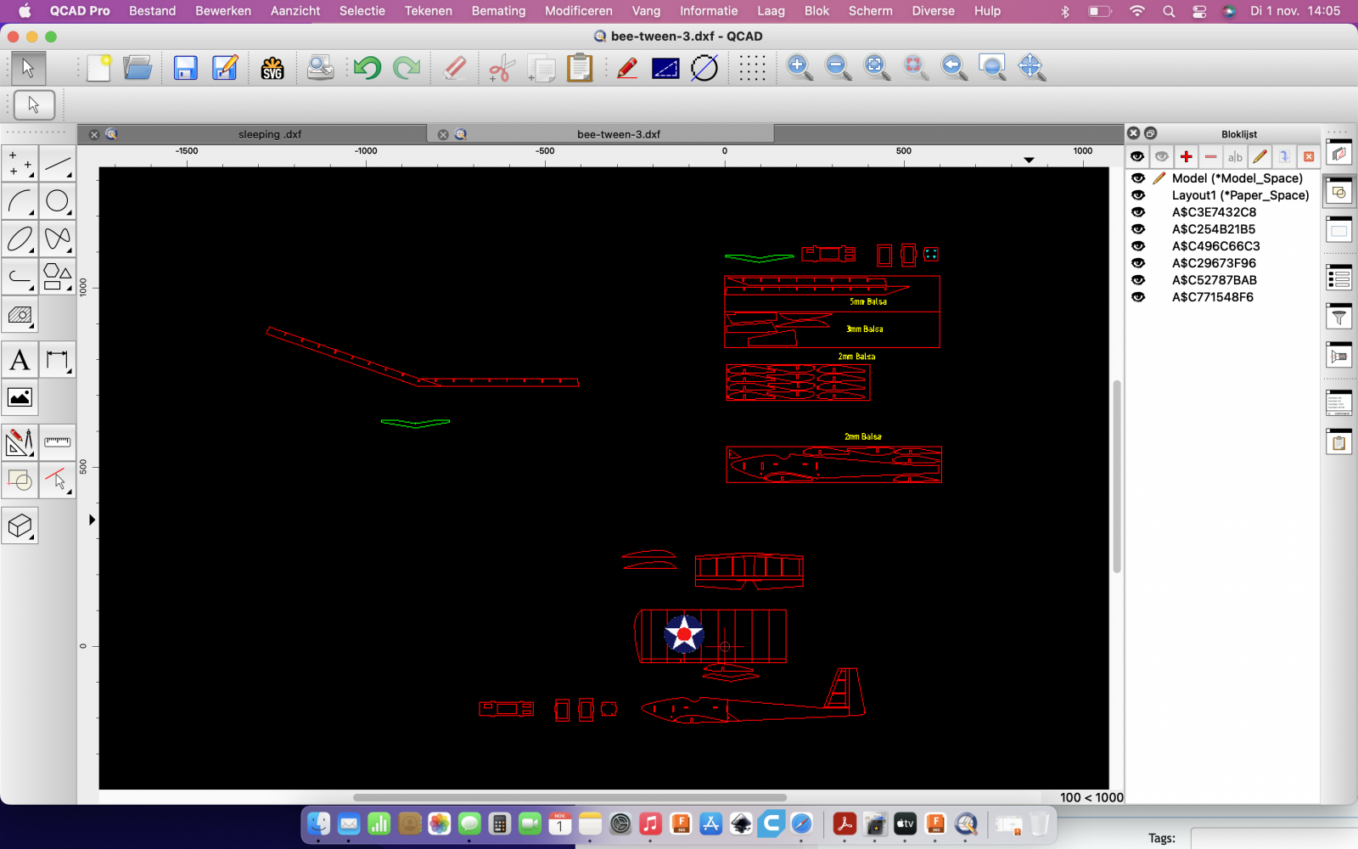Remove block with the red minus button

(x=1211, y=156)
